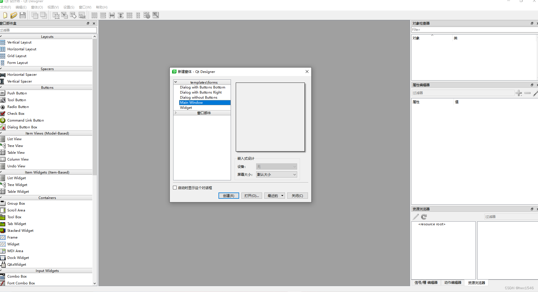Switch to the 动作编辑器 tab
Screen dimensions: 538x292
pos(453,283)
